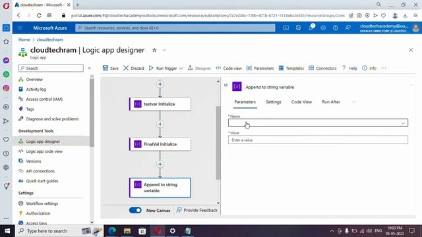Viewport: 422px width, 237px height.
Task: Open the Run After tab
Action: [331, 102]
